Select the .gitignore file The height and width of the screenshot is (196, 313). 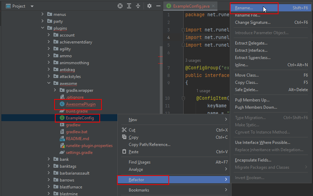(75, 97)
